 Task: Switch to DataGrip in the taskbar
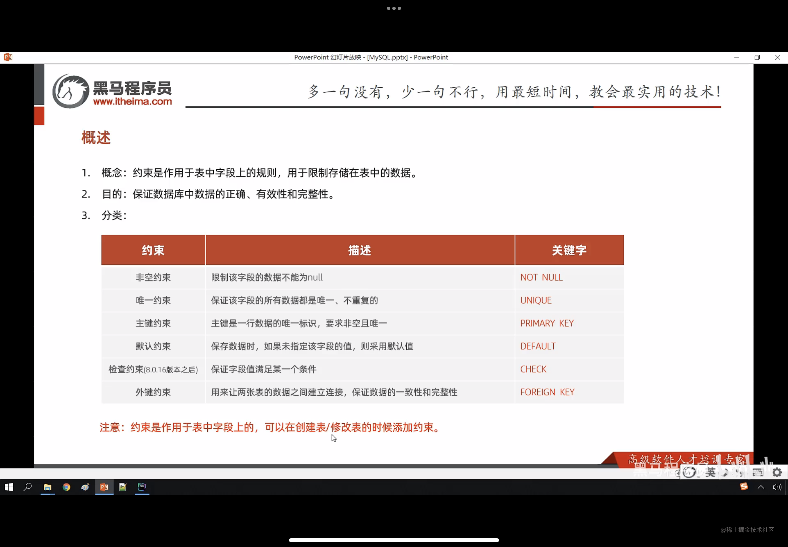coord(142,487)
